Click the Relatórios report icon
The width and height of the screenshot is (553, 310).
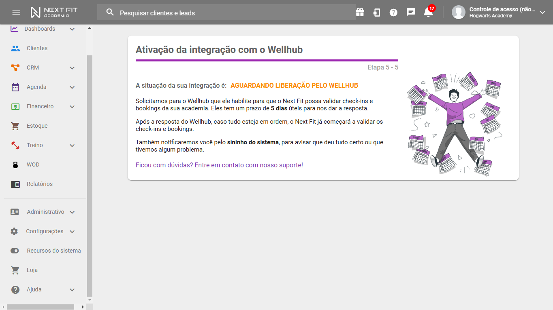pos(15,184)
